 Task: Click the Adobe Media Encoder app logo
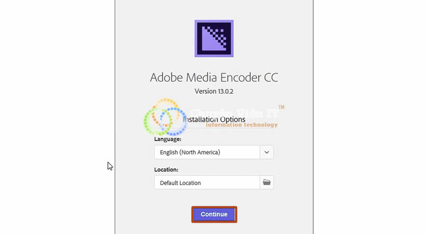[214, 38]
